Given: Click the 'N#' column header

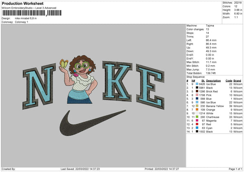Looking at the screenshot, I should coord(193,81).
